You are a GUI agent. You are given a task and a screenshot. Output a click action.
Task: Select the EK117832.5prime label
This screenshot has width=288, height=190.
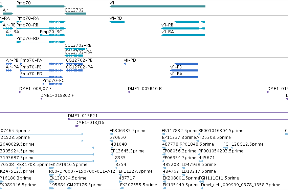180,131
